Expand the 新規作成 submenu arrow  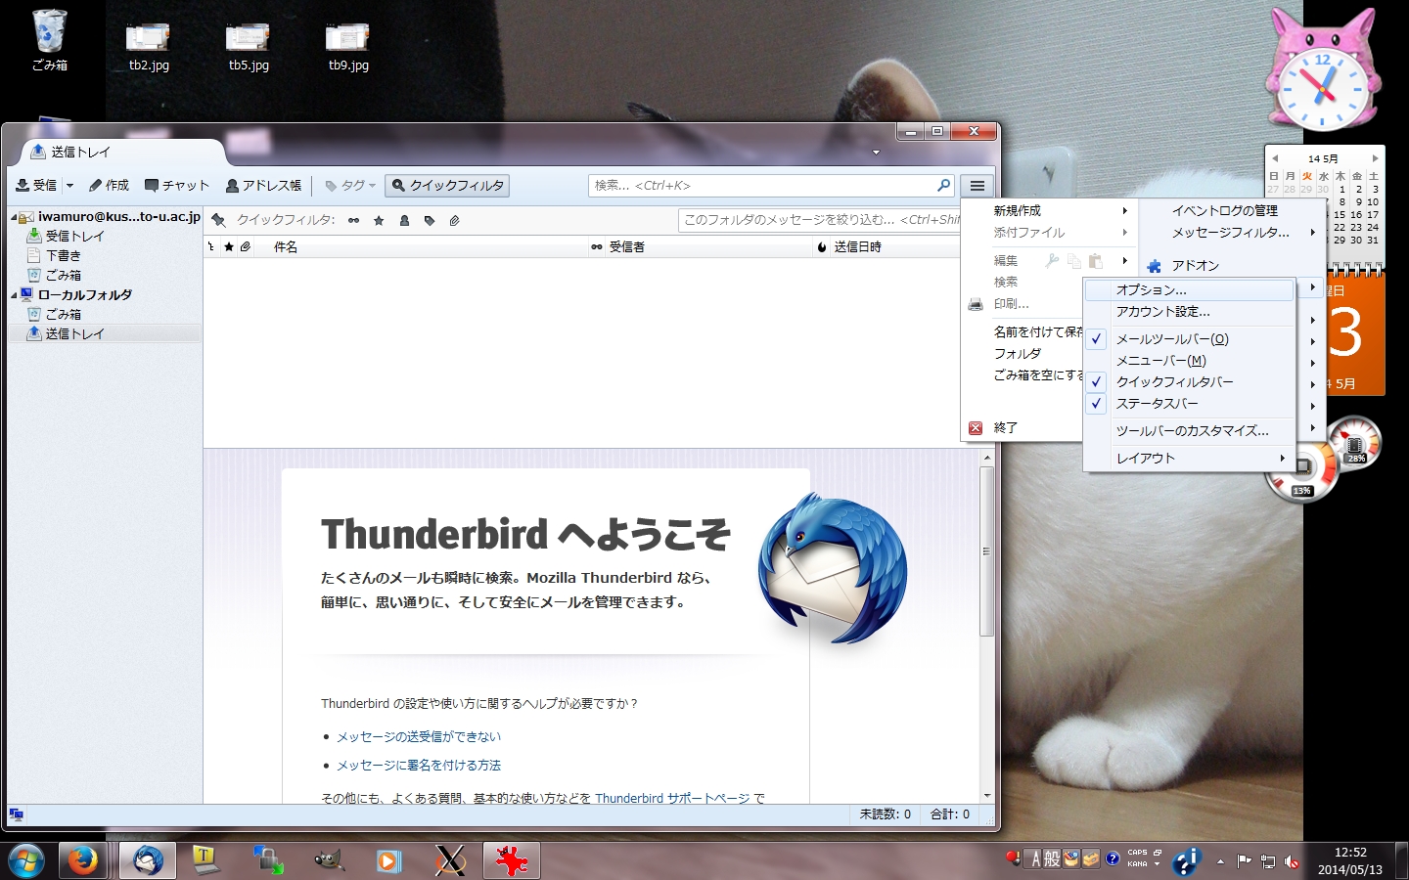[1124, 210]
